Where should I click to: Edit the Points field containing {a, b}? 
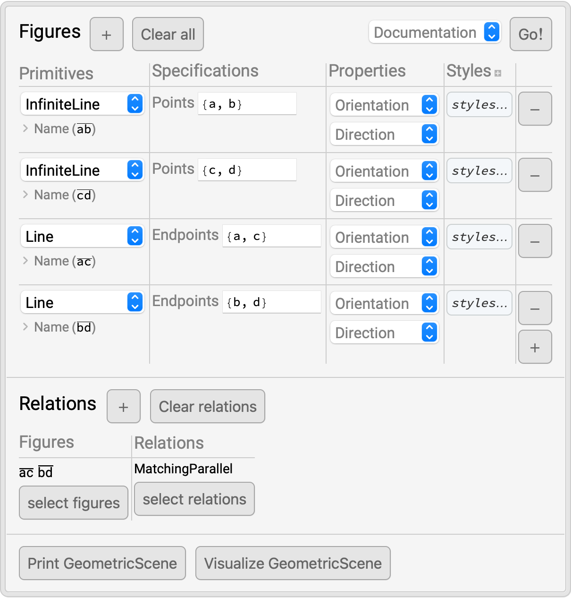pos(247,104)
